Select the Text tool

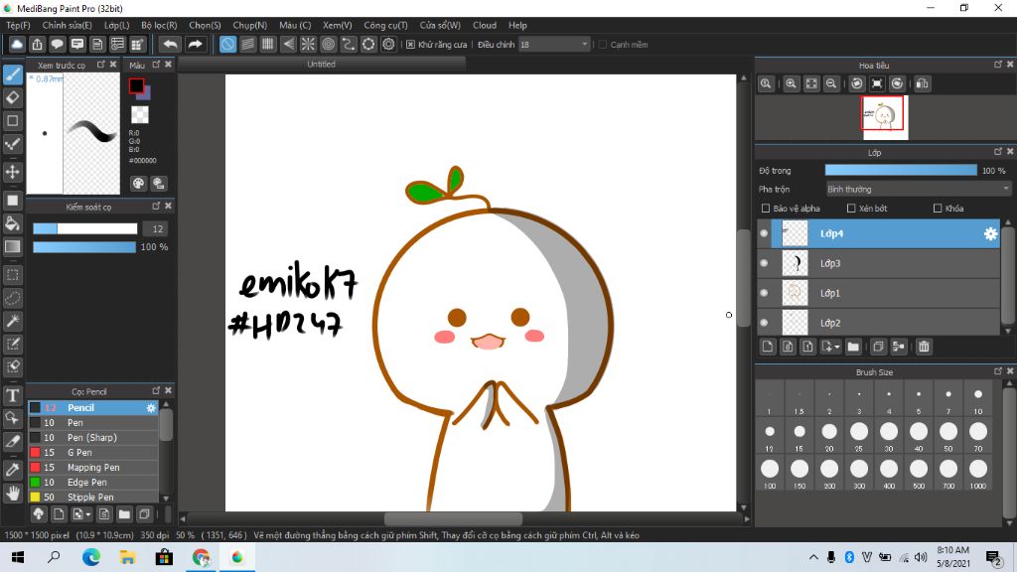(13, 395)
